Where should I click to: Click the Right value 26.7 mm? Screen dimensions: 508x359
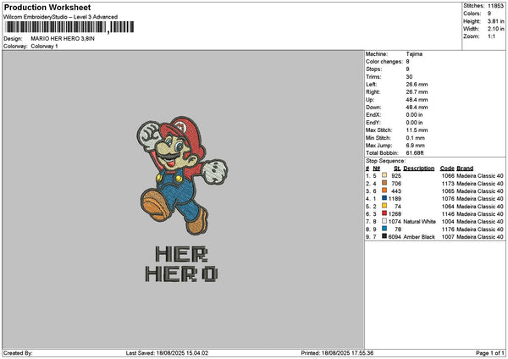[417, 92]
